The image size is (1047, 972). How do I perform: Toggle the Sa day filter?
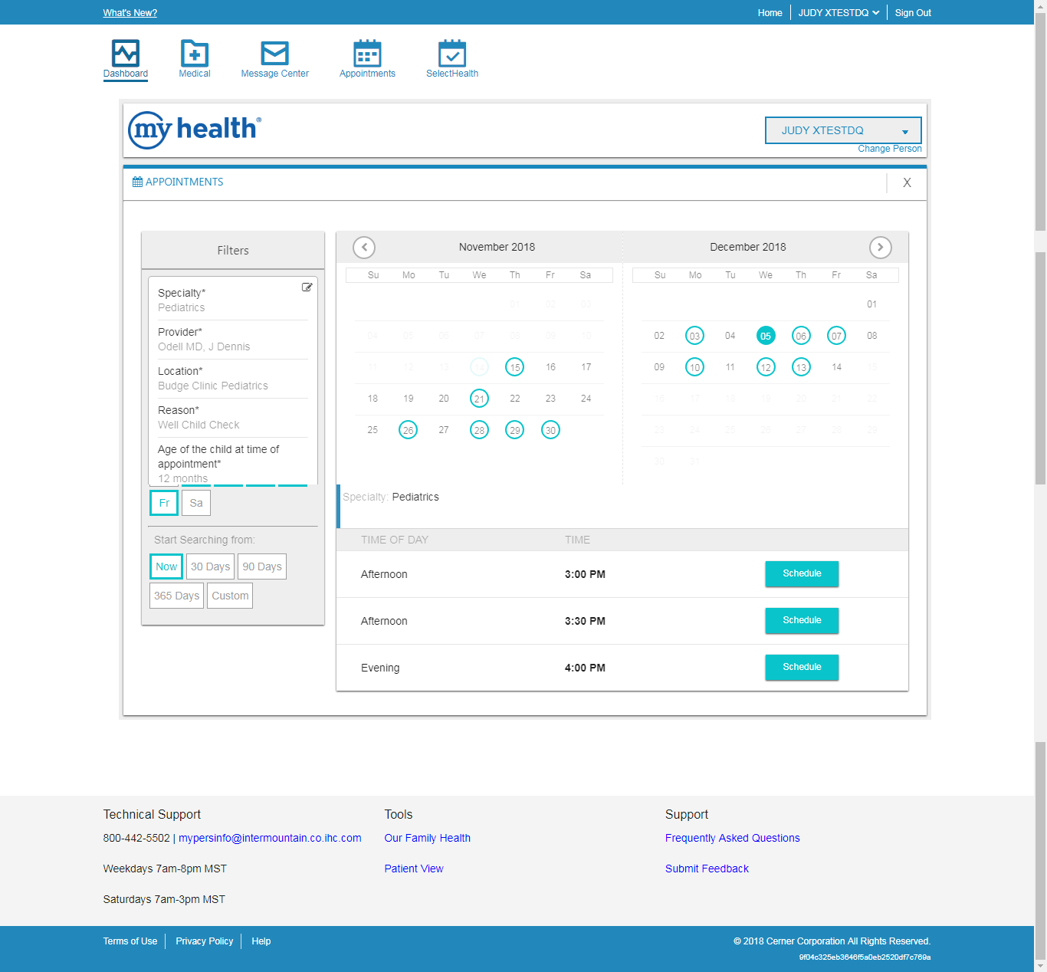click(196, 503)
